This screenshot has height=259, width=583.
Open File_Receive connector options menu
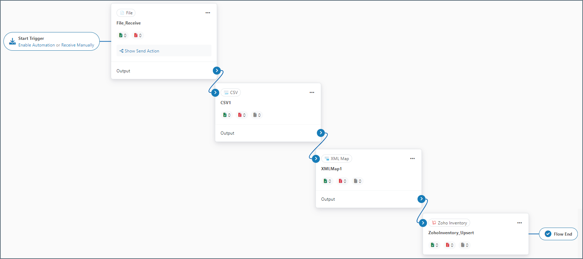tap(208, 13)
